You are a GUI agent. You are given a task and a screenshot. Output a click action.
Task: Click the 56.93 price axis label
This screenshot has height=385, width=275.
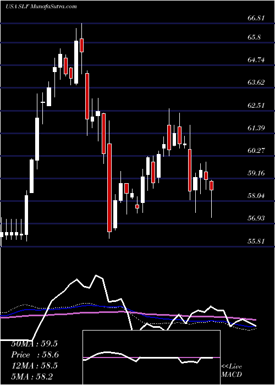tap(256, 218)
